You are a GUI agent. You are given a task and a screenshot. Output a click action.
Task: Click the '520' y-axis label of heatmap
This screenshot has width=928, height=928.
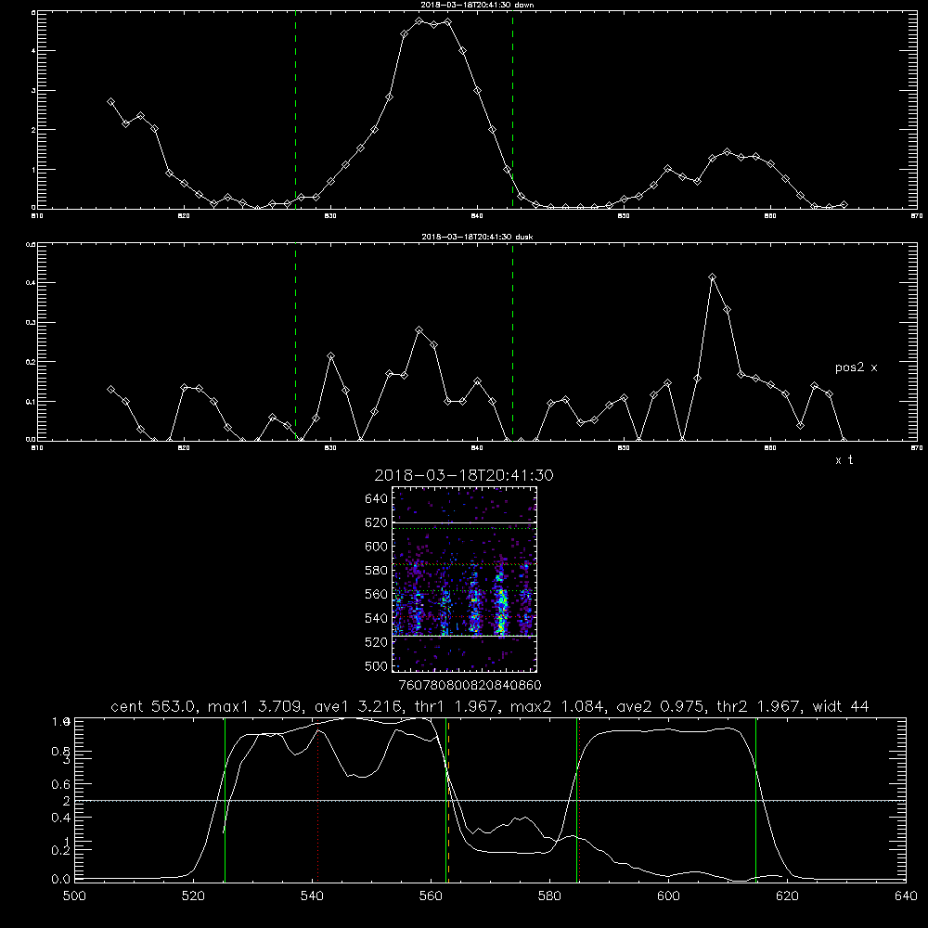[x=377, y=642]
